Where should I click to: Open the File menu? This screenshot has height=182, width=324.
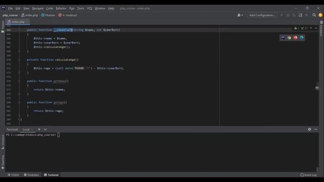(10, 9)
